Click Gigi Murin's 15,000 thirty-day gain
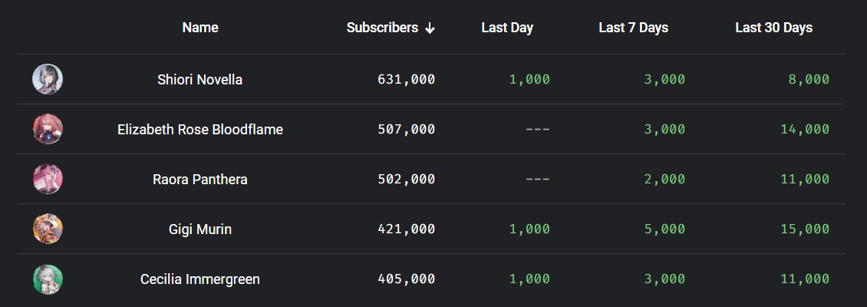Image resolution: width=867 pixels, height=307 pixels. [805, 229]
